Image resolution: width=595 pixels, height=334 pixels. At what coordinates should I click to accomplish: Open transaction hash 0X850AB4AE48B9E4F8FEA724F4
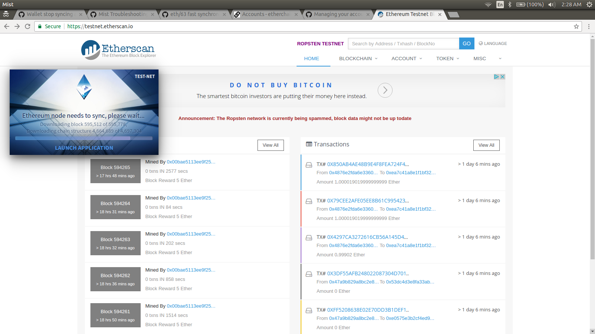pyautogui.click(x=368, y=164)
